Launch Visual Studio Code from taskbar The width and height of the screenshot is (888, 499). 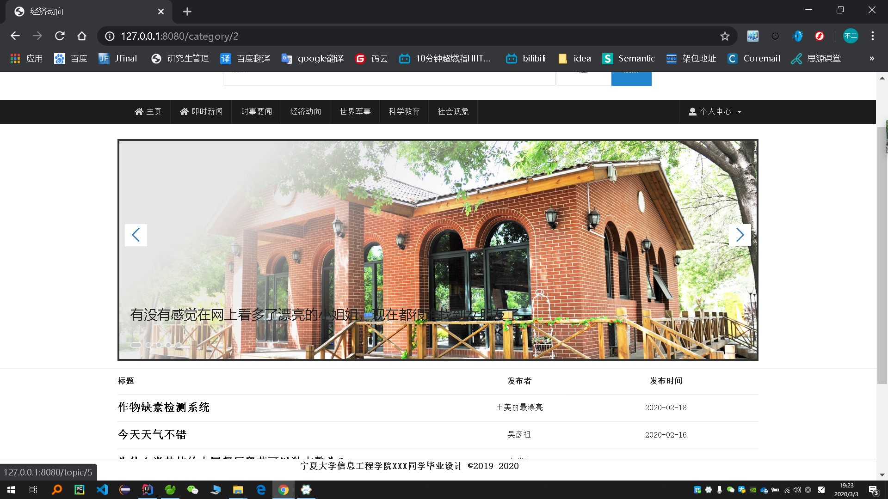[102, 490]
